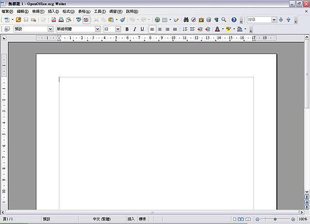Screen dimensions: 310x224
Task: Apply background color with the paint bucket icon
Action: (x=240, y=29)
